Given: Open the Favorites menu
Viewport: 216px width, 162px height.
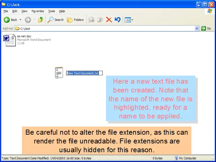Looking at the screenshot, I should click(x=37, y=11).
